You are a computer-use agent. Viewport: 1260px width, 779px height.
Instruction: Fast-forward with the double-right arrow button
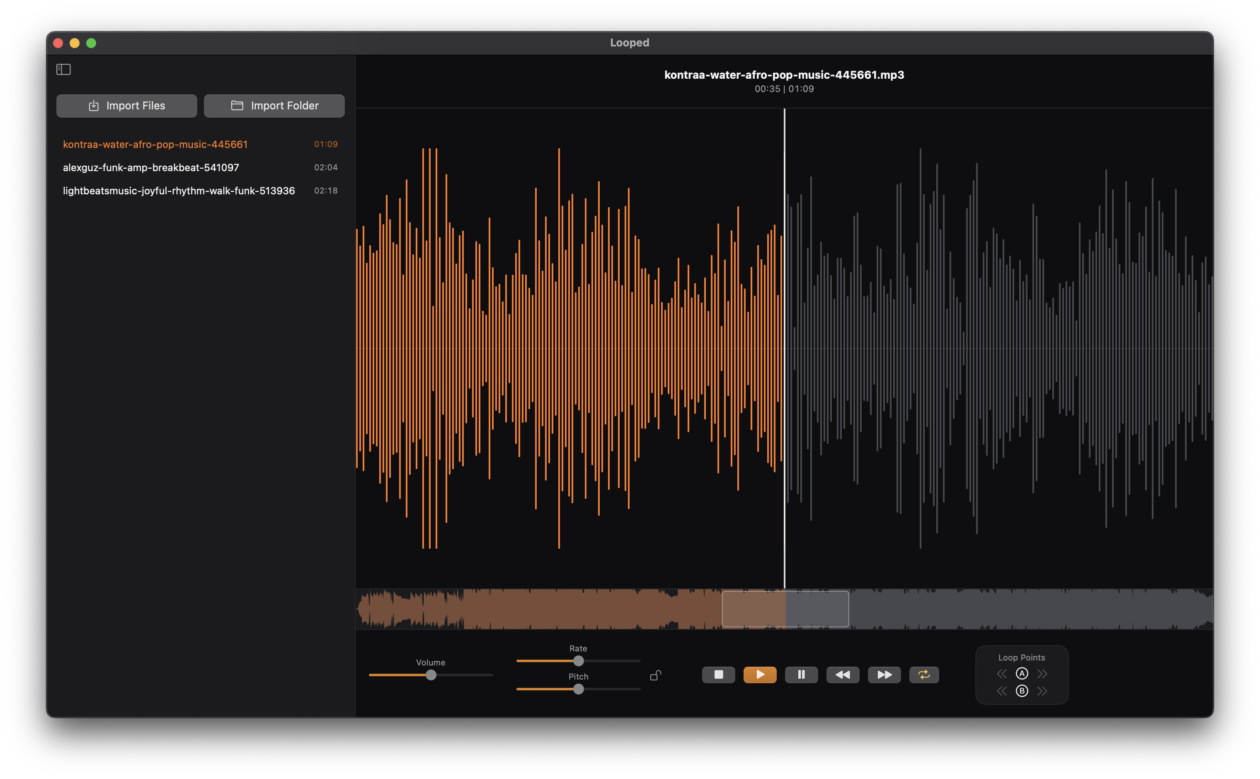(x=884, y=675)
